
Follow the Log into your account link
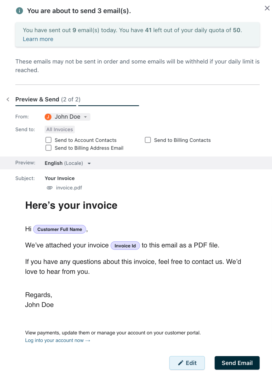pos(58,340)
